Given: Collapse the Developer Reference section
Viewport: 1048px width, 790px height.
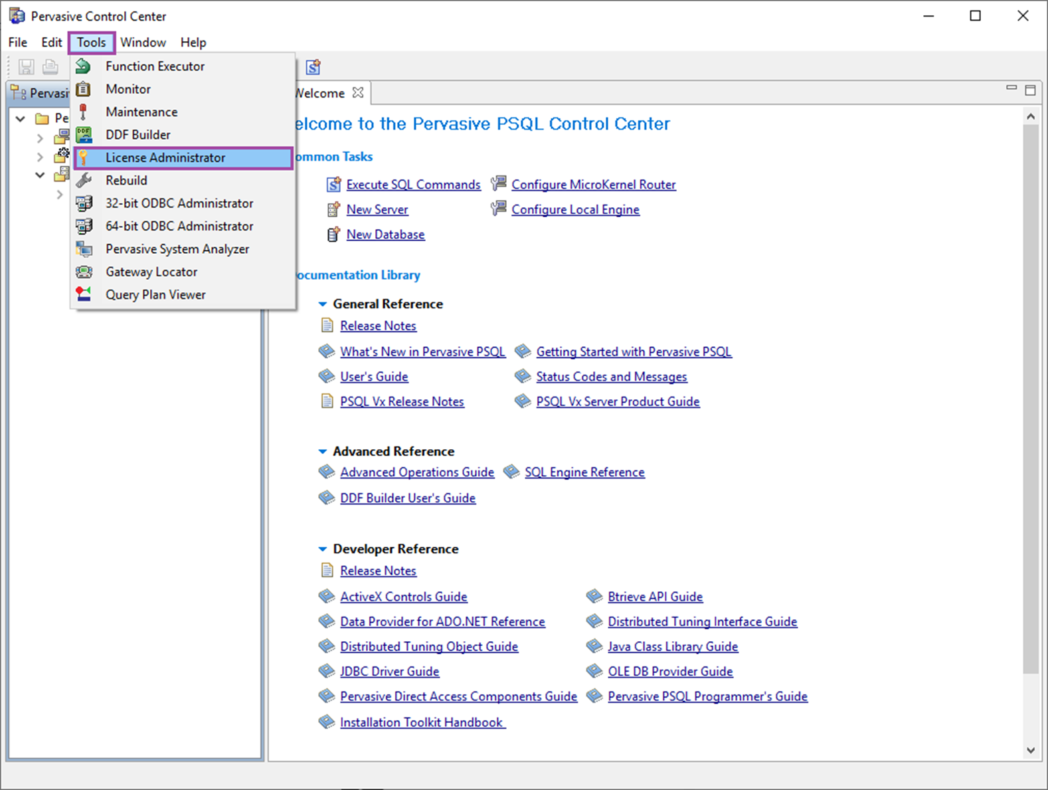Looking at the screenshot, I should point(323,549).
